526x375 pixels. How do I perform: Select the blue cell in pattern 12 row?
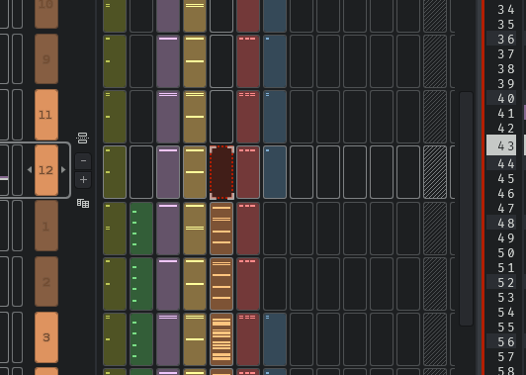275,172
